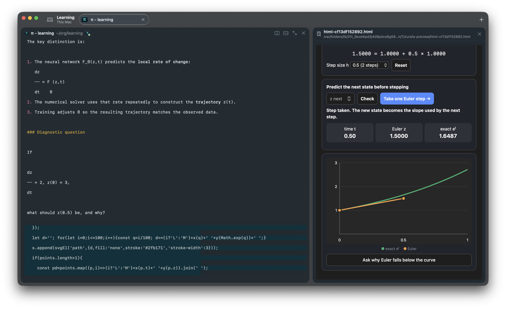Viewport: 506px width, 309px height.
Task: Click the Euler z value 1.5000
Action: [399, 136]
